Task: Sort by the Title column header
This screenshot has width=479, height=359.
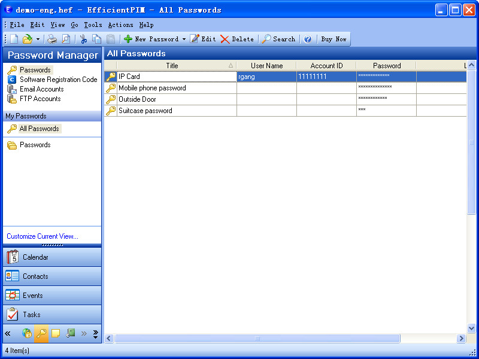Action: 177,66
